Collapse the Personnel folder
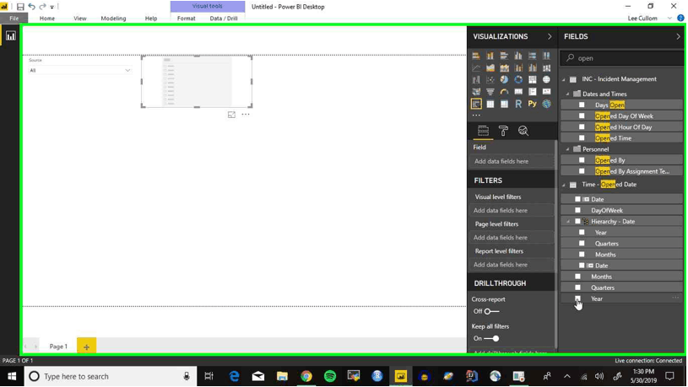Screen dimensions: 688x387 tap(568, 149)
